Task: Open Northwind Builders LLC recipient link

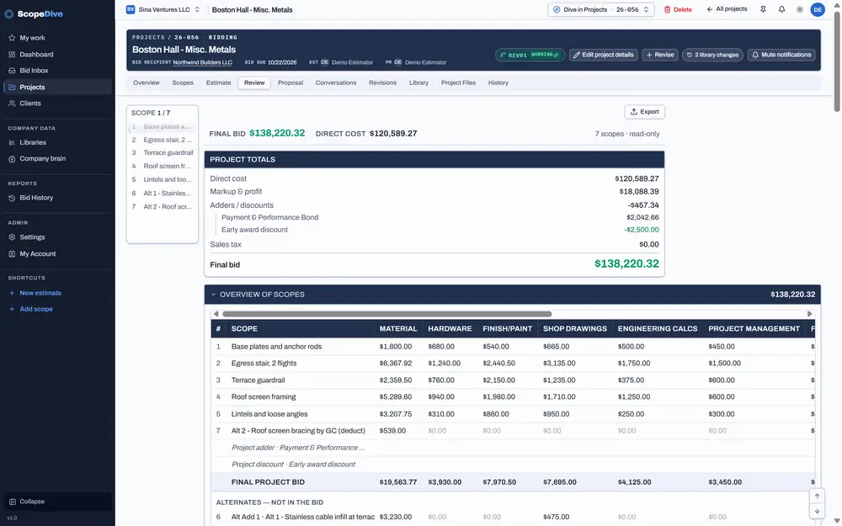Action: [202, 62]
